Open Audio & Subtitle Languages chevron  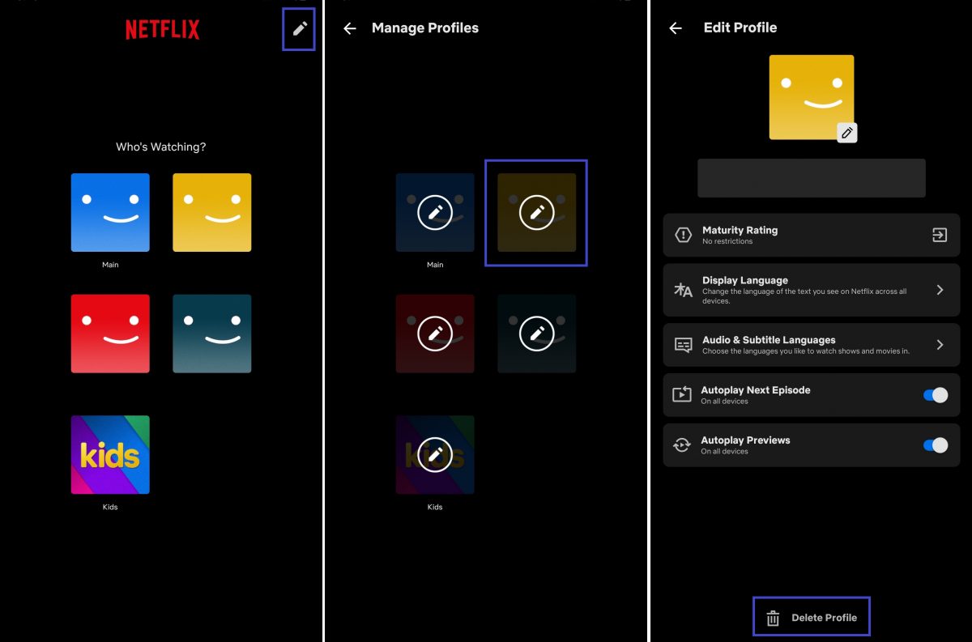tap(940, 345)
